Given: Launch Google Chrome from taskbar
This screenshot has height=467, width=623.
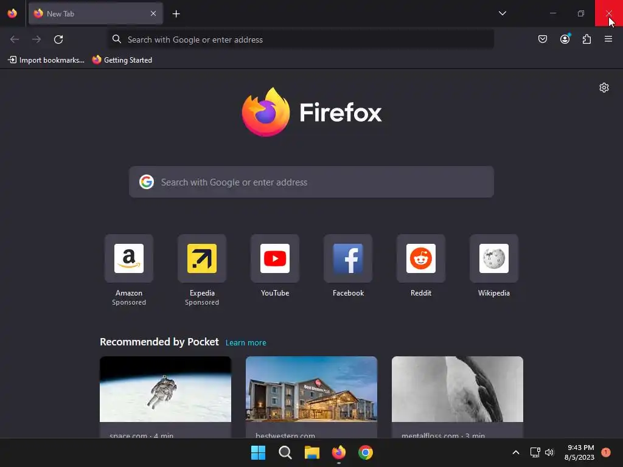Looking at the screenshot, I should point(366,452).
